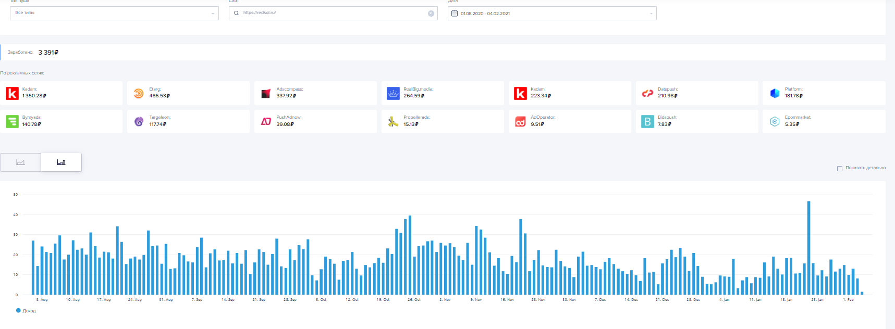Open the Все типы push type dropdown
The width and height of the screenshot is (895, 329).
pos(114,13)
